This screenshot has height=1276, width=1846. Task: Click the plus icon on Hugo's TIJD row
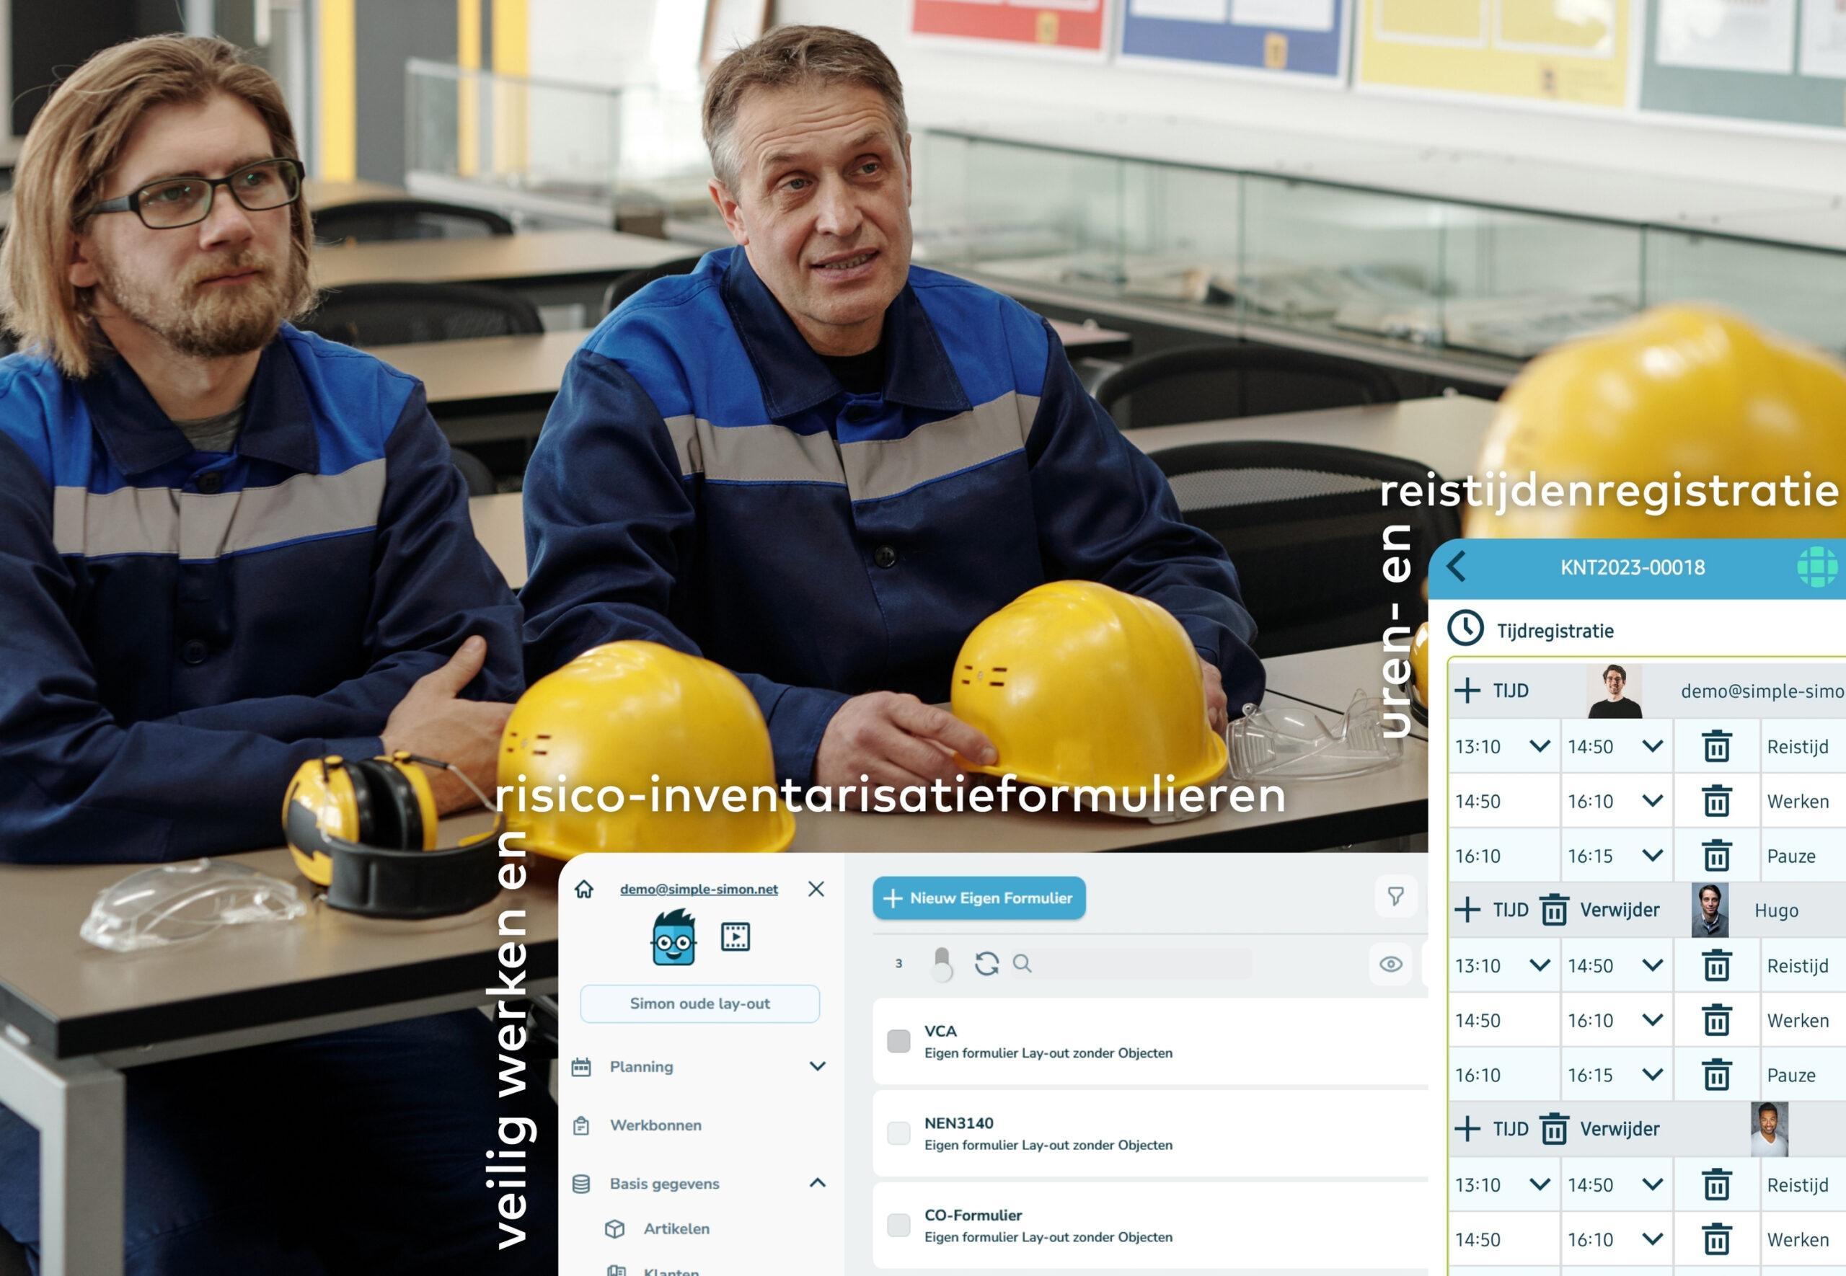(x=1467, y=909)
